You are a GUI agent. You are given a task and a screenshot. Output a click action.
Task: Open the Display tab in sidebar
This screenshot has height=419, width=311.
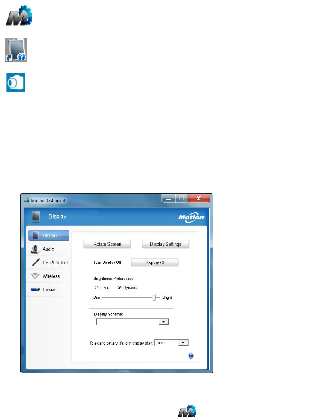coord(49,236)
